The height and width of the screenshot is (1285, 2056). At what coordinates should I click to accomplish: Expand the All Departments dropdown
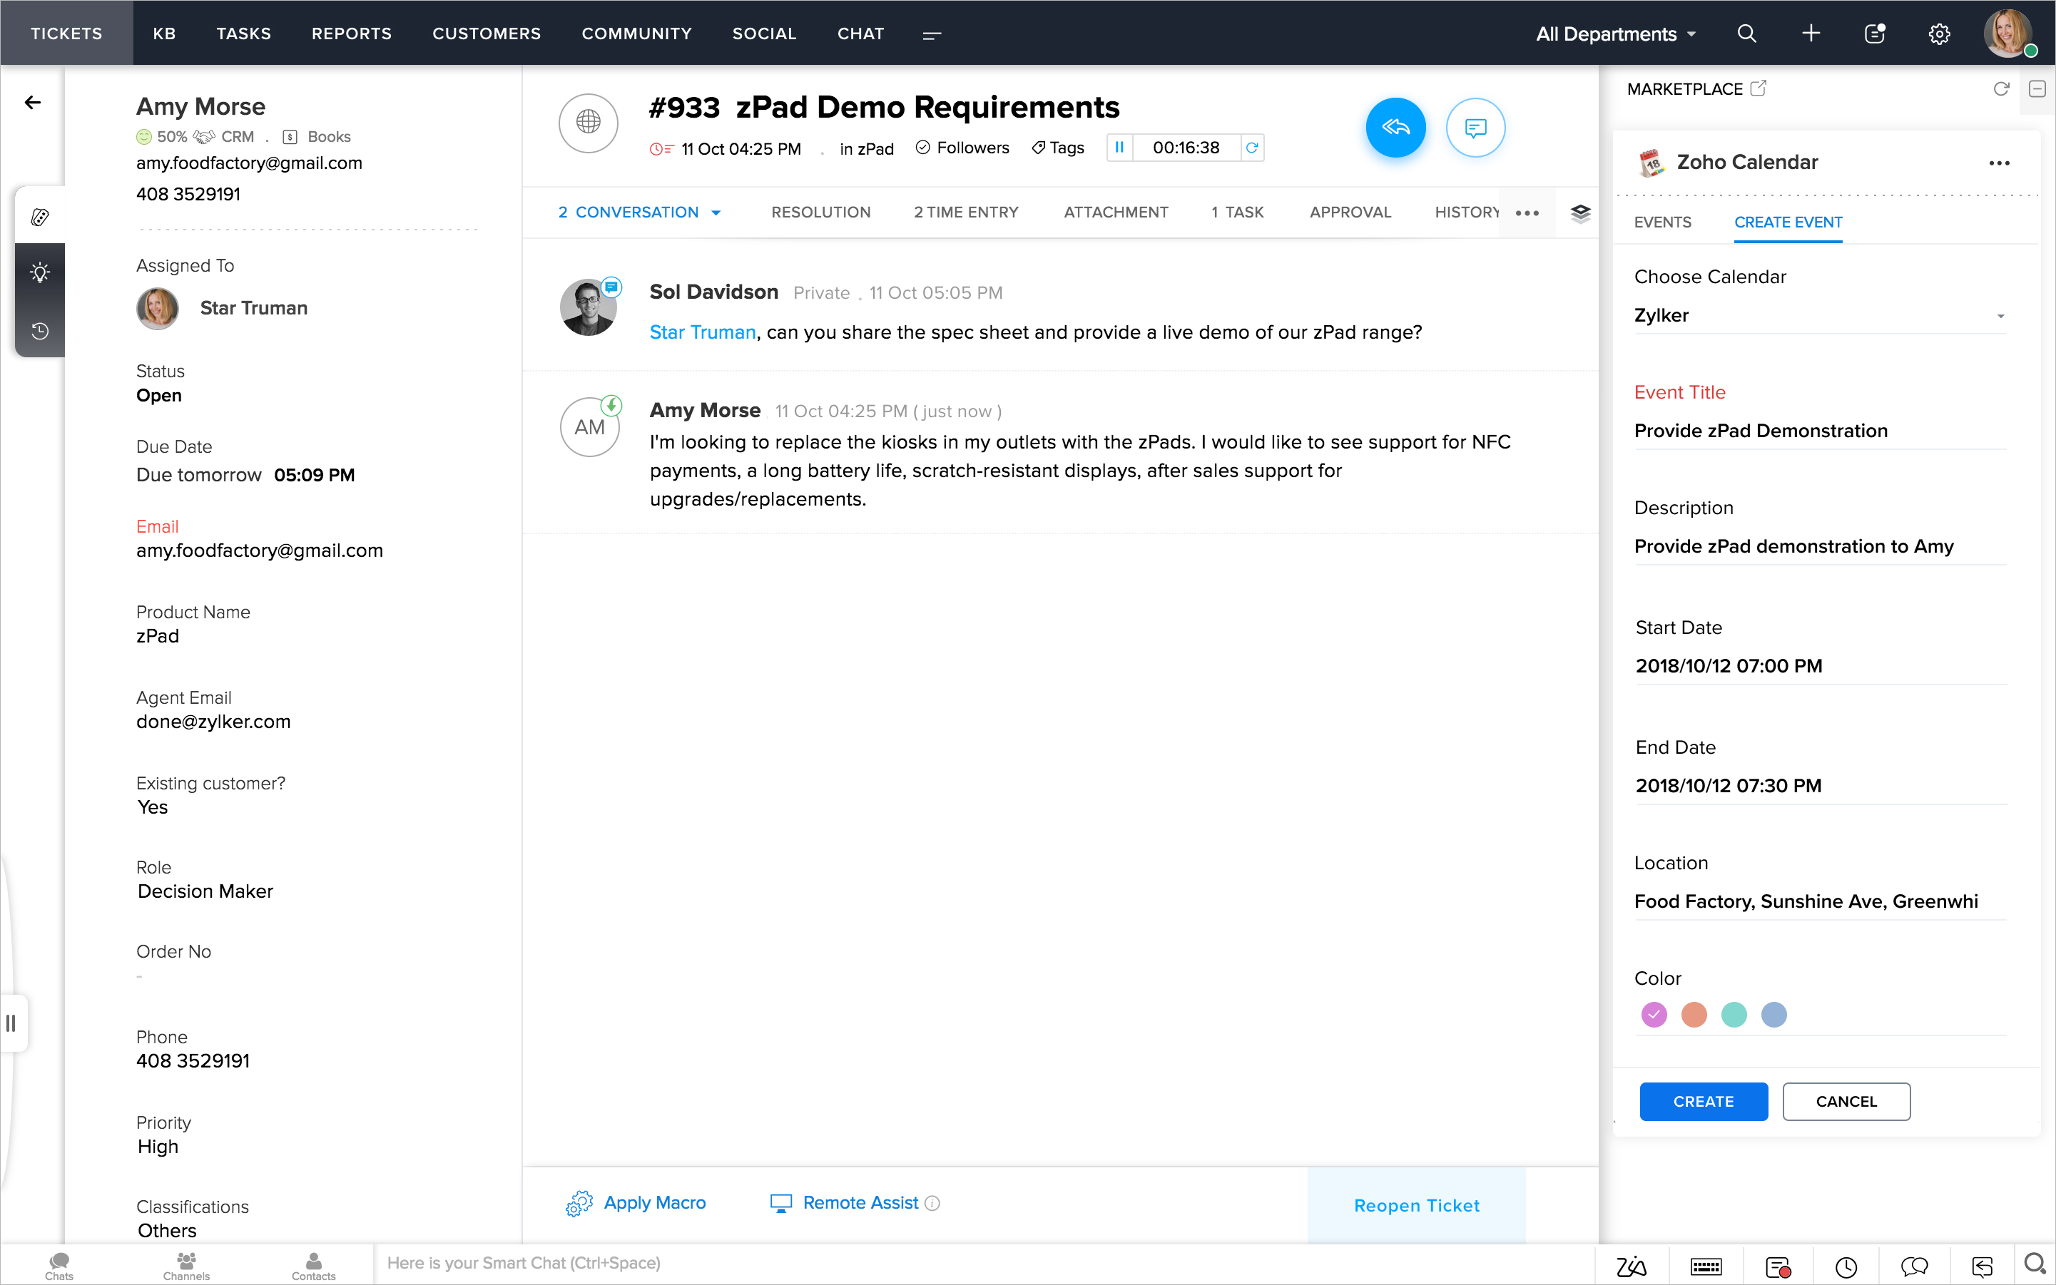[1614, 34]
